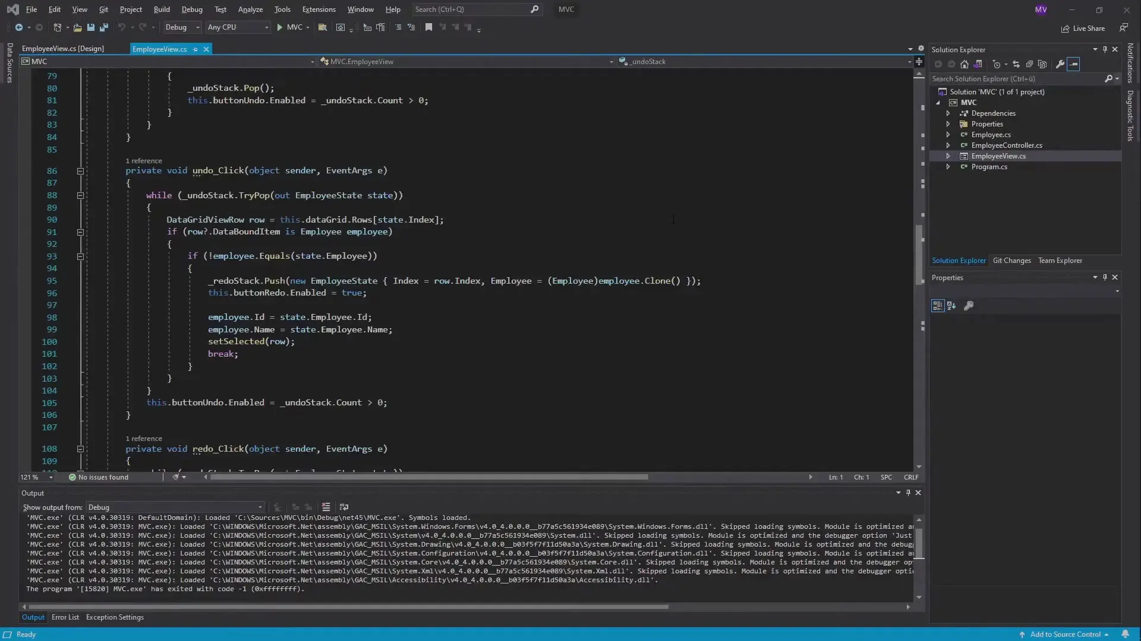Click the Search (Ctrl+Q) box
Screen dimensions: 1141x641
477,9
